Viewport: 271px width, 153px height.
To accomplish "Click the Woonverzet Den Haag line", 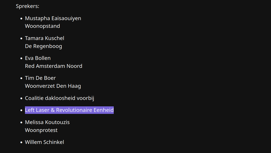I will pyautogui.click(x=53, y=86).
